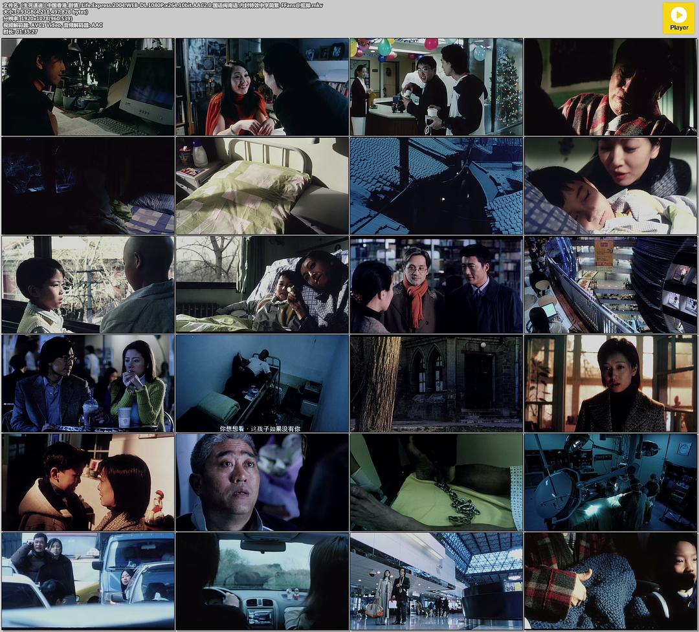The width and height of the screenshot is (699, 632).
Task: Select thumbnail of smiling woman in red
Action: [262, 87]
